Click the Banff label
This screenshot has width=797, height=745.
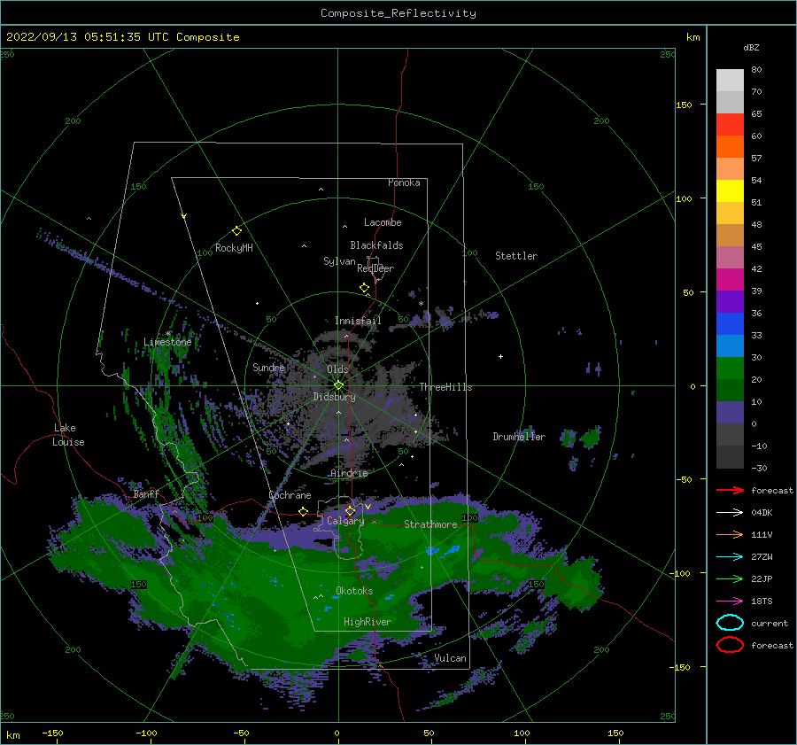(x=146, y=493)
